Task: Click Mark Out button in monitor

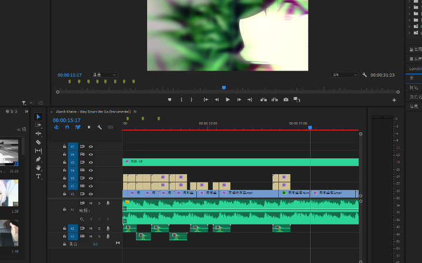Action: [x=191, y=99]
